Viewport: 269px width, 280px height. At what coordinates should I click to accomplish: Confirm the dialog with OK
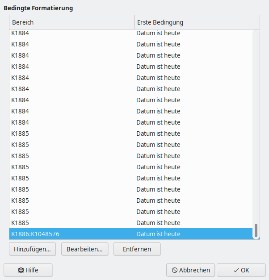(241, 270)
